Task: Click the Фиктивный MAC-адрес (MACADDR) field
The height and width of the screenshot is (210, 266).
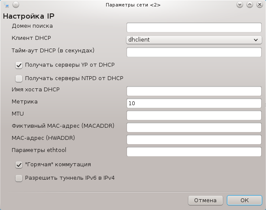Action: (x=194, y=127)
